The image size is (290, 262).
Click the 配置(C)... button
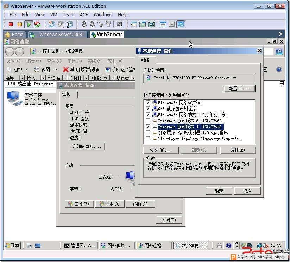239,89
